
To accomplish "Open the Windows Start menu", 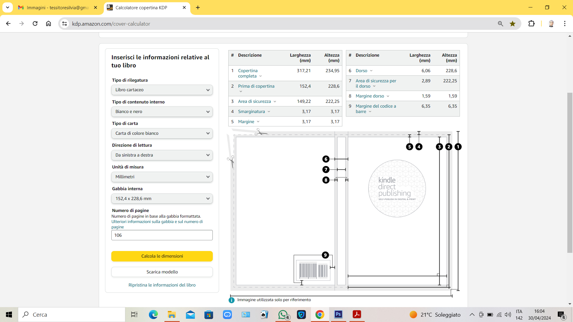I will pos(9,315).
